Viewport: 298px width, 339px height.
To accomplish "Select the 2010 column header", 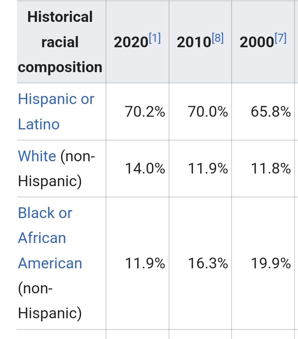I will point(194,42).
